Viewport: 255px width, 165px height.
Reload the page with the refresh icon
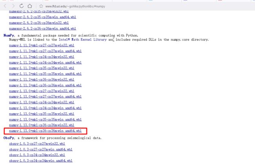22,6
